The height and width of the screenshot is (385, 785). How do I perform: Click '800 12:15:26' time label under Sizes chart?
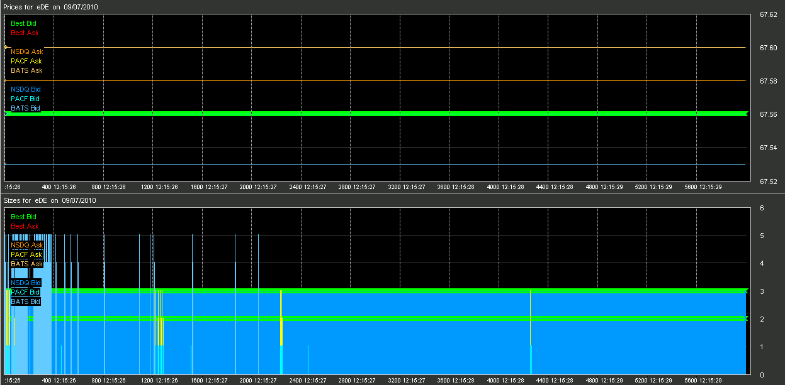point(108,381)
